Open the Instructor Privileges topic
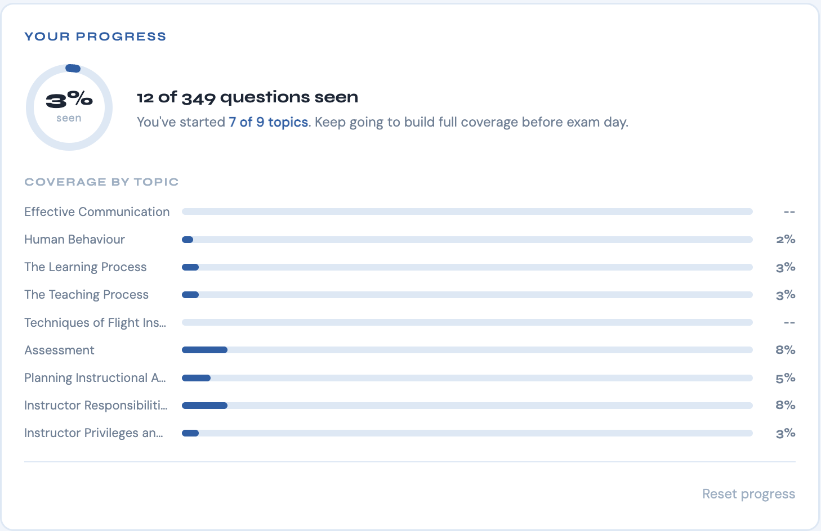This screenshot has height=531, width=821. tap(93, 433)
